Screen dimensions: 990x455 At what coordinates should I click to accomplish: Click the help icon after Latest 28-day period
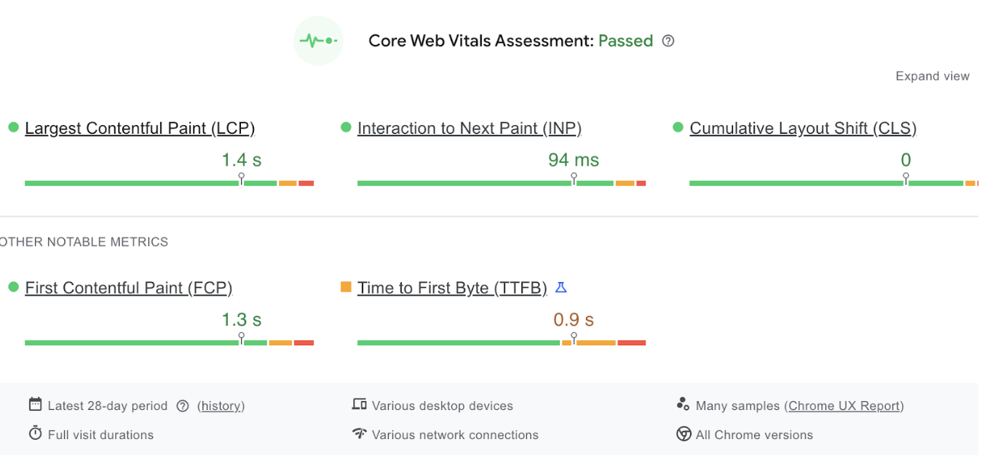pos(183,406)
